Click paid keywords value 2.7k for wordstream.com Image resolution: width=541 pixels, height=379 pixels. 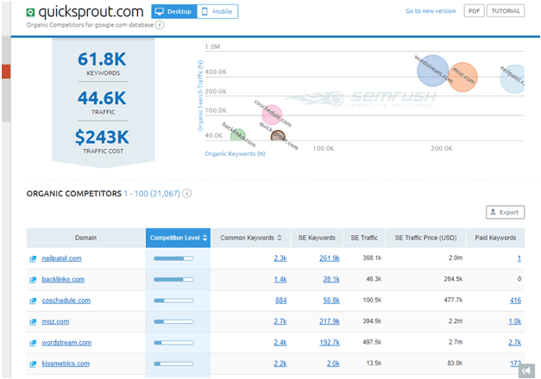click(515, 343)
